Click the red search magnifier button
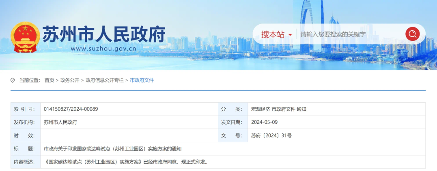 click(413, 34)
